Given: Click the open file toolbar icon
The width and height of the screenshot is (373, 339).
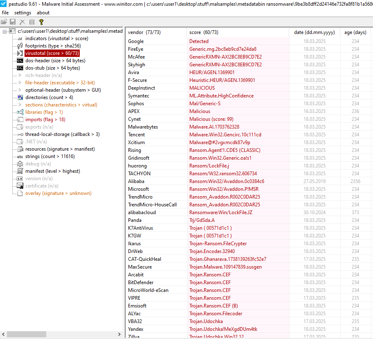Looking at the screenshot, I should click(4, 22).
